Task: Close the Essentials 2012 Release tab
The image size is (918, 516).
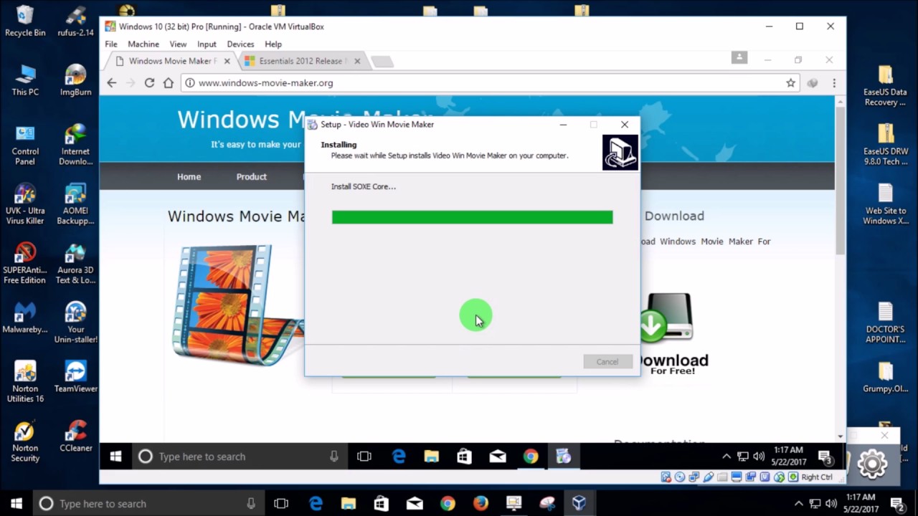Action: tap(356, 61)
